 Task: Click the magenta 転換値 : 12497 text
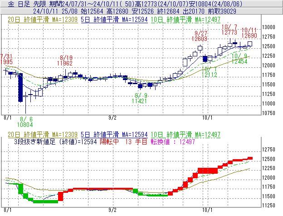[173, 141]
